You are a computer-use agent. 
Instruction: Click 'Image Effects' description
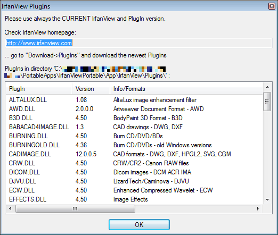130,199
